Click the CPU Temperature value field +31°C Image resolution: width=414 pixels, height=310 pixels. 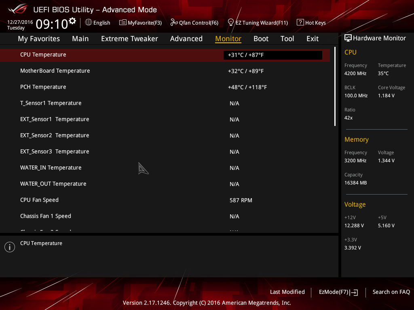273,55
